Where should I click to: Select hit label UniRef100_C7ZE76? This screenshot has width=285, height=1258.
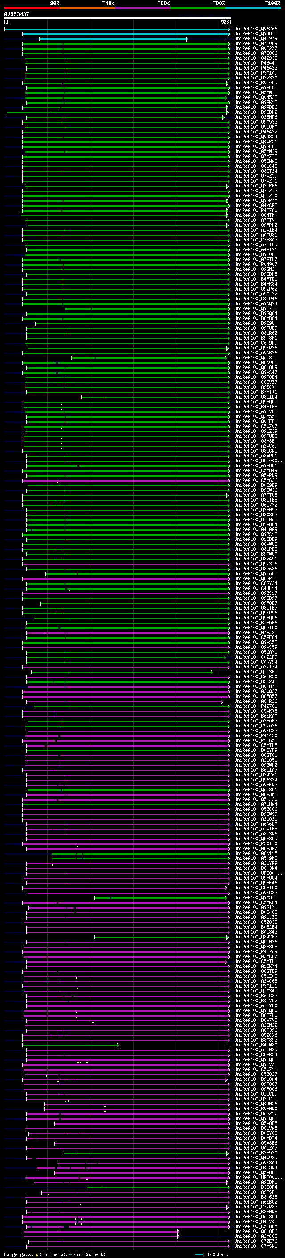click(x=256, y=1241)
